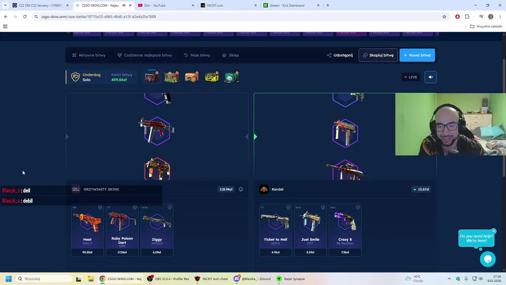The height and width of the screenshot is (285, 506).
Task: Open the Chrome profile avatar
Action: 491,17
